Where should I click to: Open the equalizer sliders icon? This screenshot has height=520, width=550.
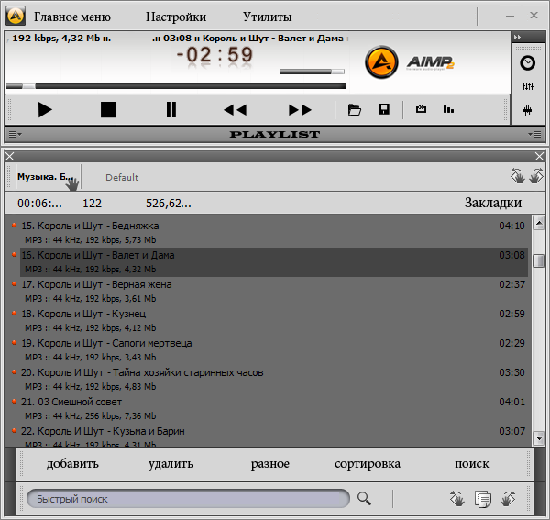(528, 86)
